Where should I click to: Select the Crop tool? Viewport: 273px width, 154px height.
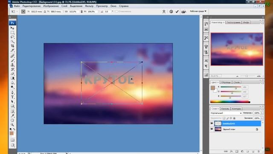(12, 46)
